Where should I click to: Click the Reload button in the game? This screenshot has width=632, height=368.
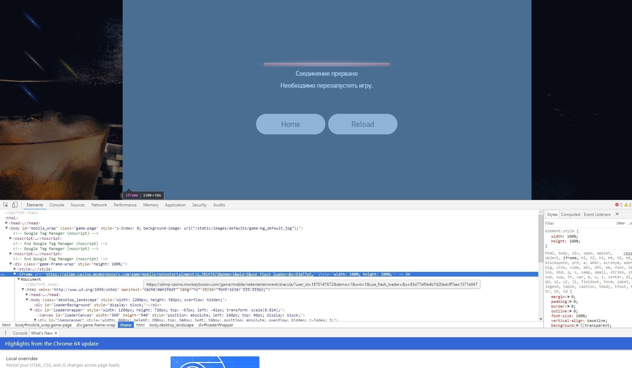(363, 124)
